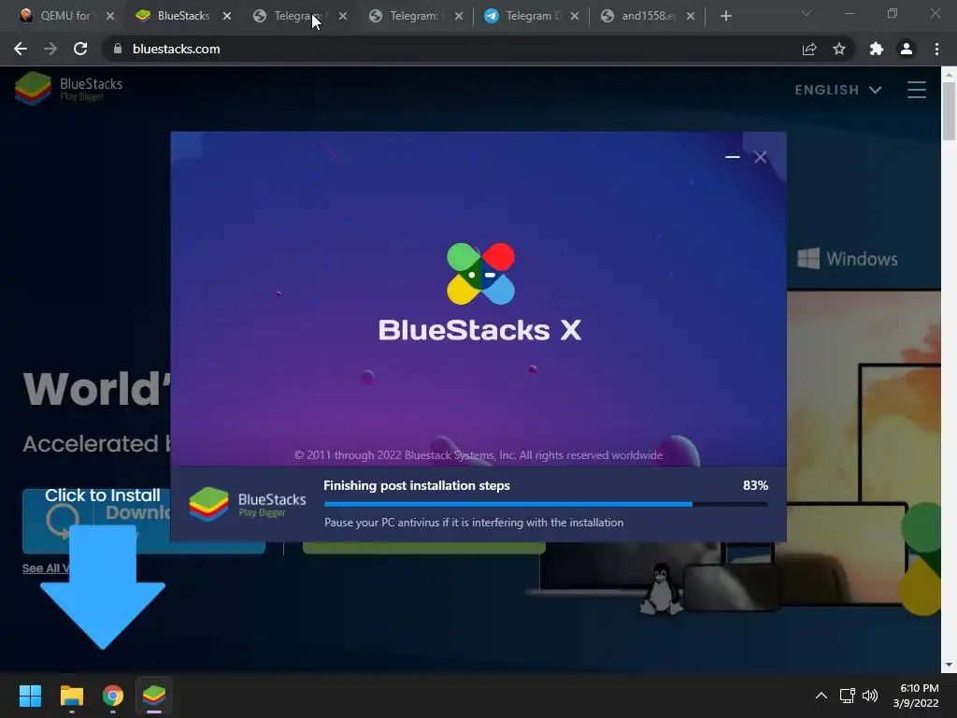Go back to previous page
The height and width of the screenshot is (718, 957).
click(21, 49)
